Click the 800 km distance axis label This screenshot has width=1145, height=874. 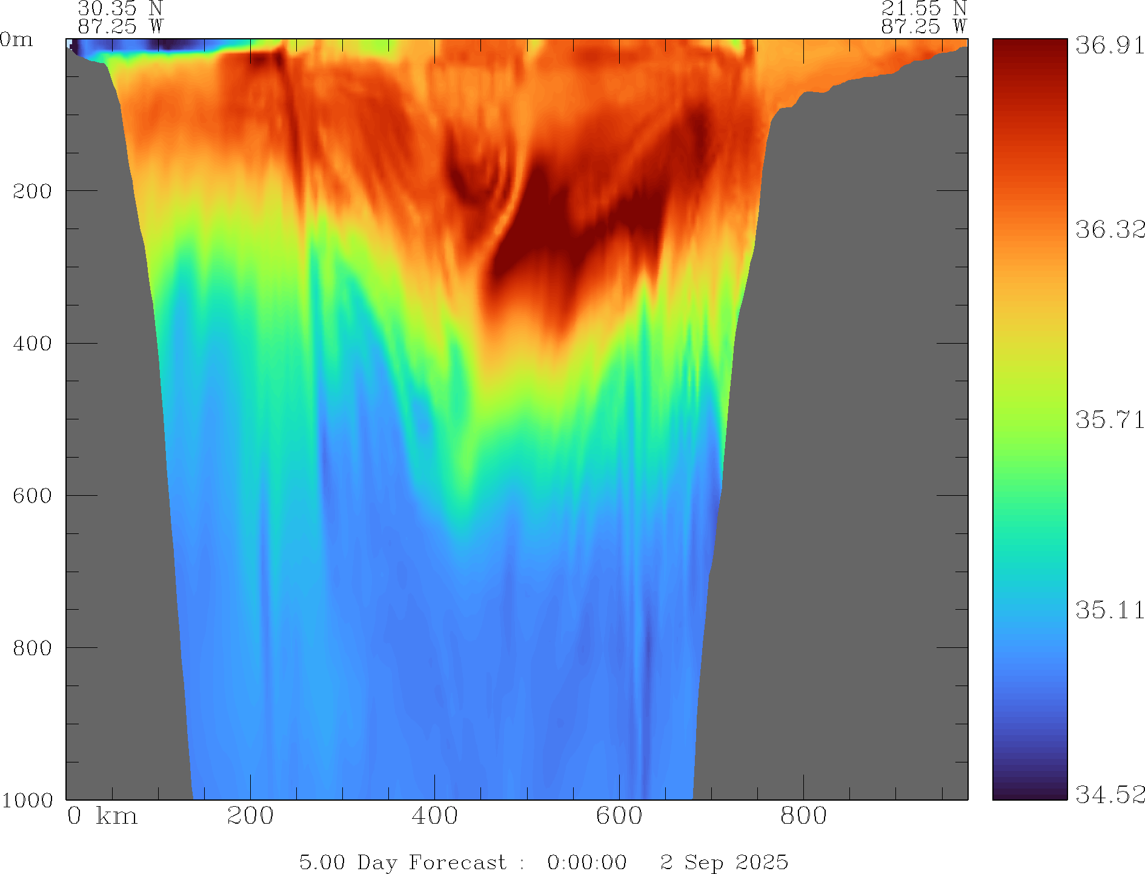(803, 816)
